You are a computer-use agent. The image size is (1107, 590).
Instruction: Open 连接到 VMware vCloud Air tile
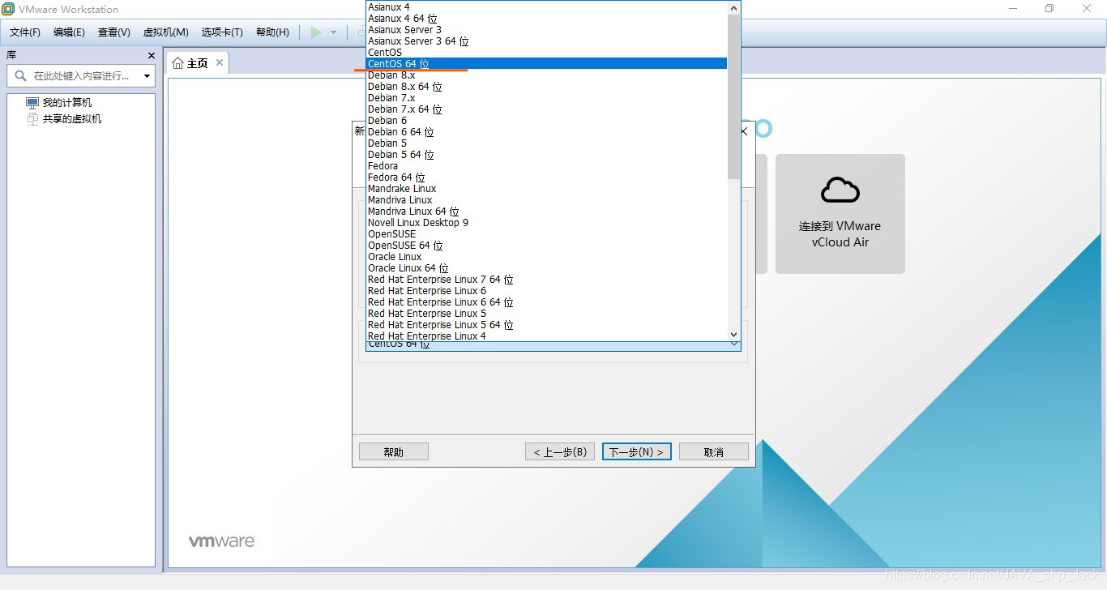point(840,214)
